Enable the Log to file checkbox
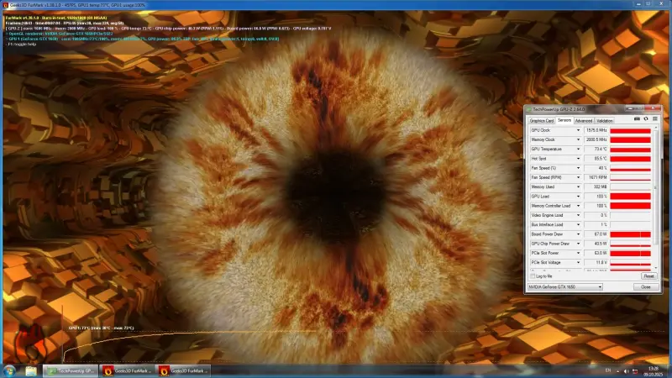The width and height of the screenshot is (672, 378). pyautogui.click(x=533, y=276)
